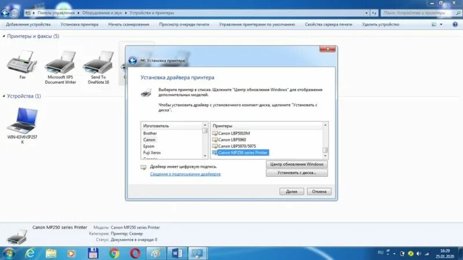Click Начать сканирование command

tap(128, 24)
